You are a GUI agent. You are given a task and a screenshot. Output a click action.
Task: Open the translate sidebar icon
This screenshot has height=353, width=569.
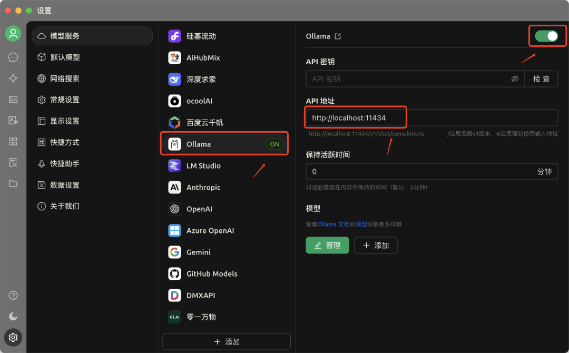pyautogui.click(x=13, y=121)
